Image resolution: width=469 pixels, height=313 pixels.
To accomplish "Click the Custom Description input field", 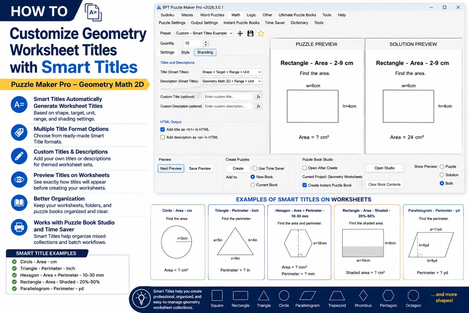I will coord(228,106).
